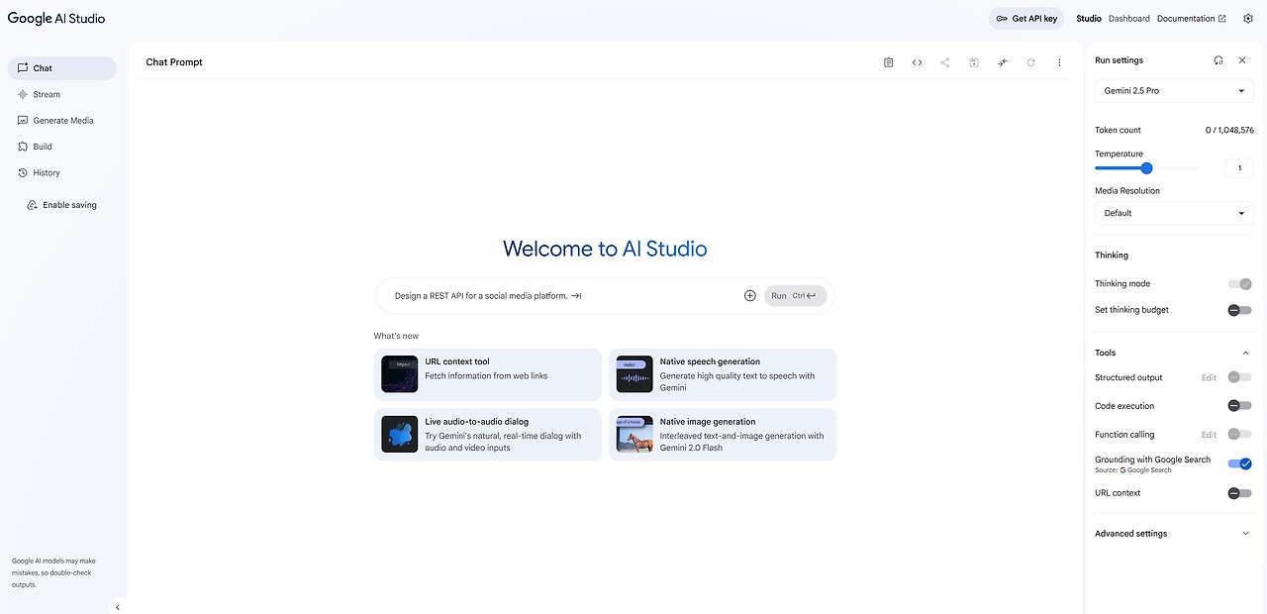
Task: Click the Live audio-to-audio dialog thumbnail
Action: tap(400, 434)
